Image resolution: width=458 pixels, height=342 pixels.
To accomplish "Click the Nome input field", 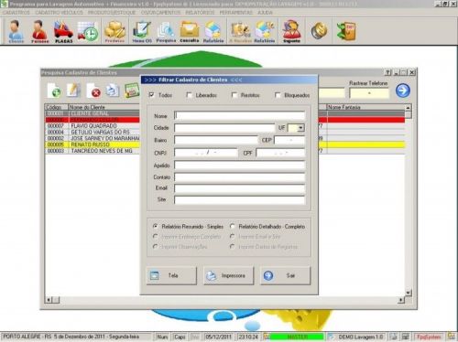I will pos(240,115).
